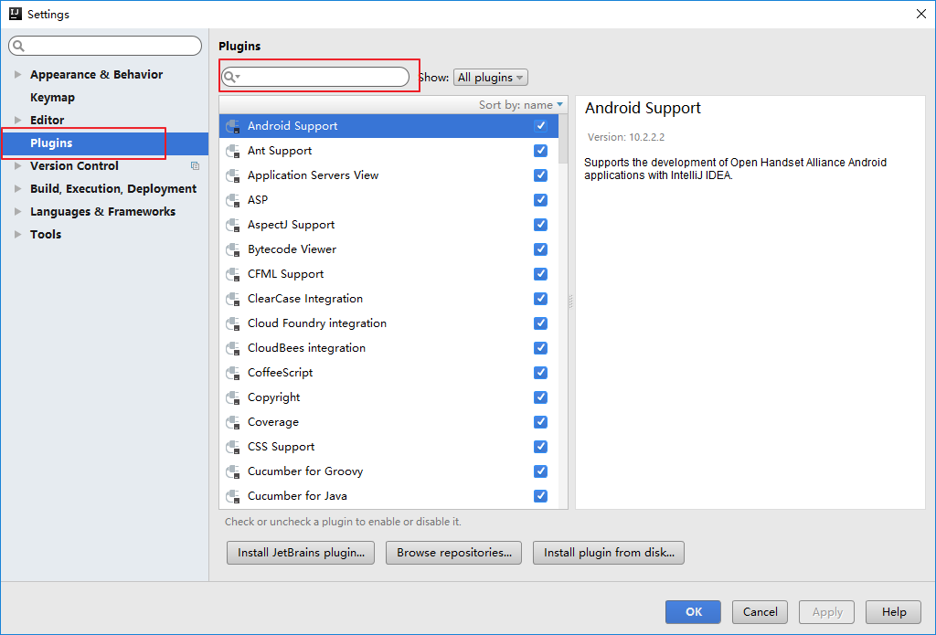Uncheck the ASP plugin checkbox
Image resolution: width=936 pixels, height=635 pixels.
click(540, 200)
